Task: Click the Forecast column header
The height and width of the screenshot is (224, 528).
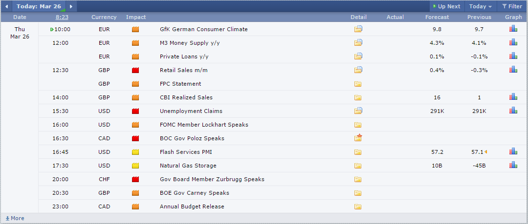Action: 437,17
